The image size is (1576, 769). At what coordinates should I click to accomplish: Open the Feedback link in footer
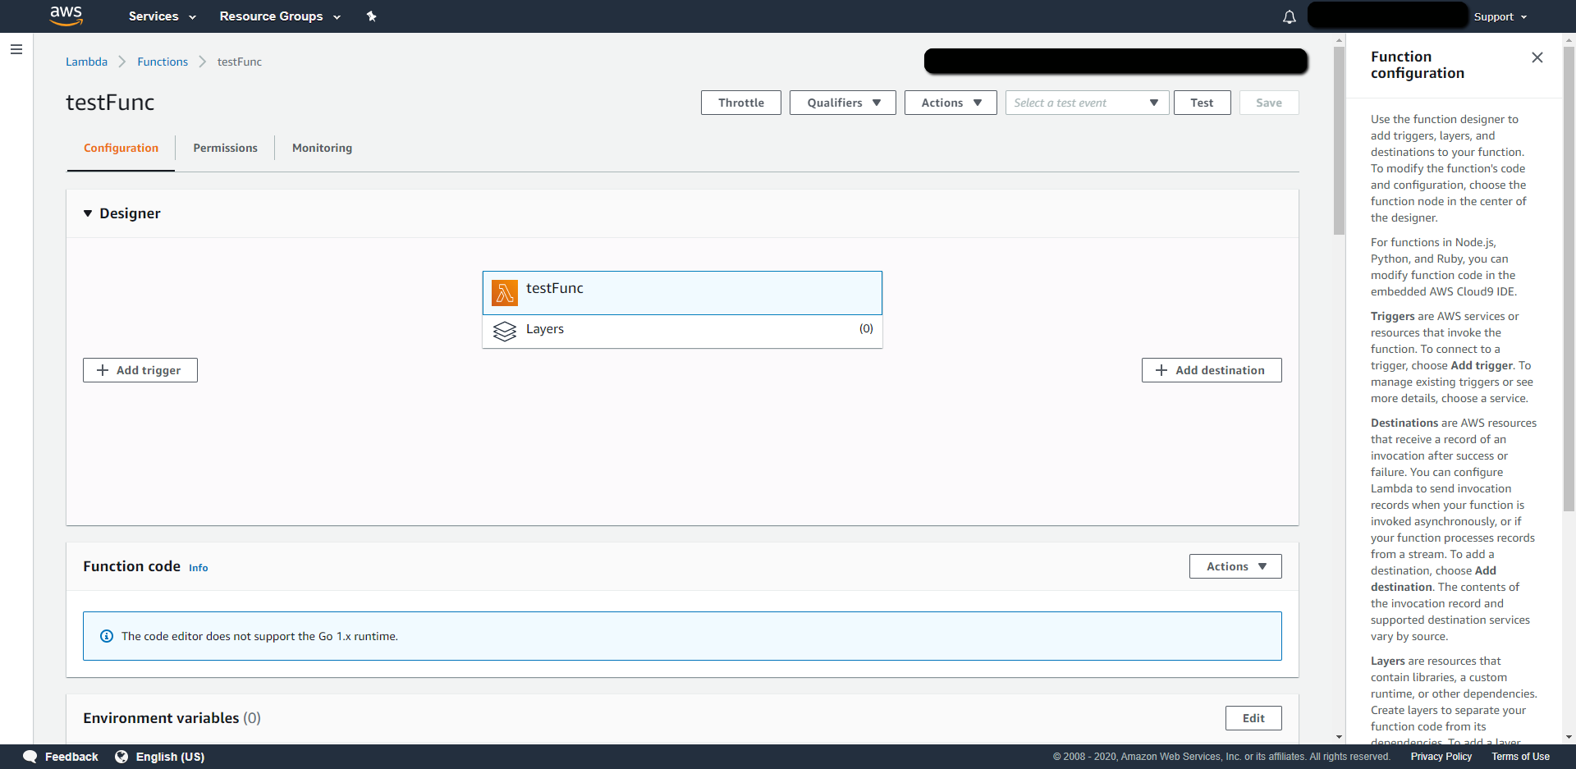(71, 757)
